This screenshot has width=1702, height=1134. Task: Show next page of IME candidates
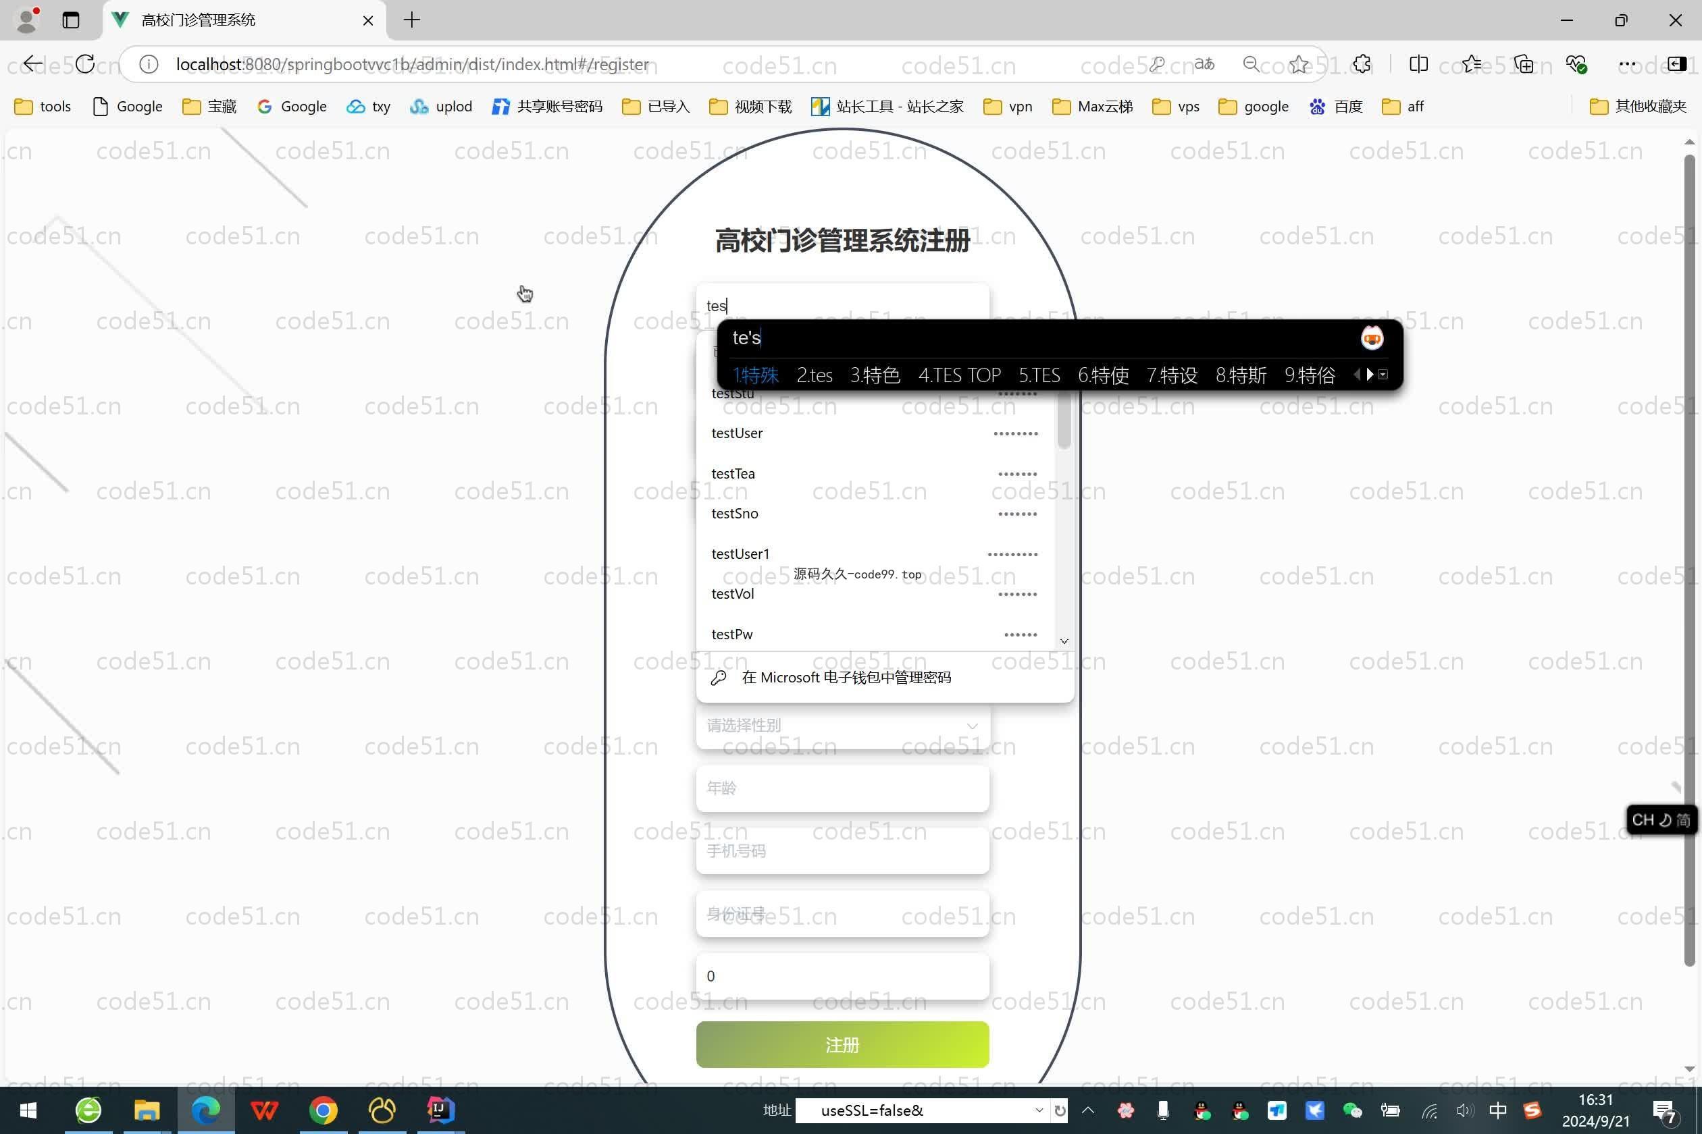[x=1369, y=375]
